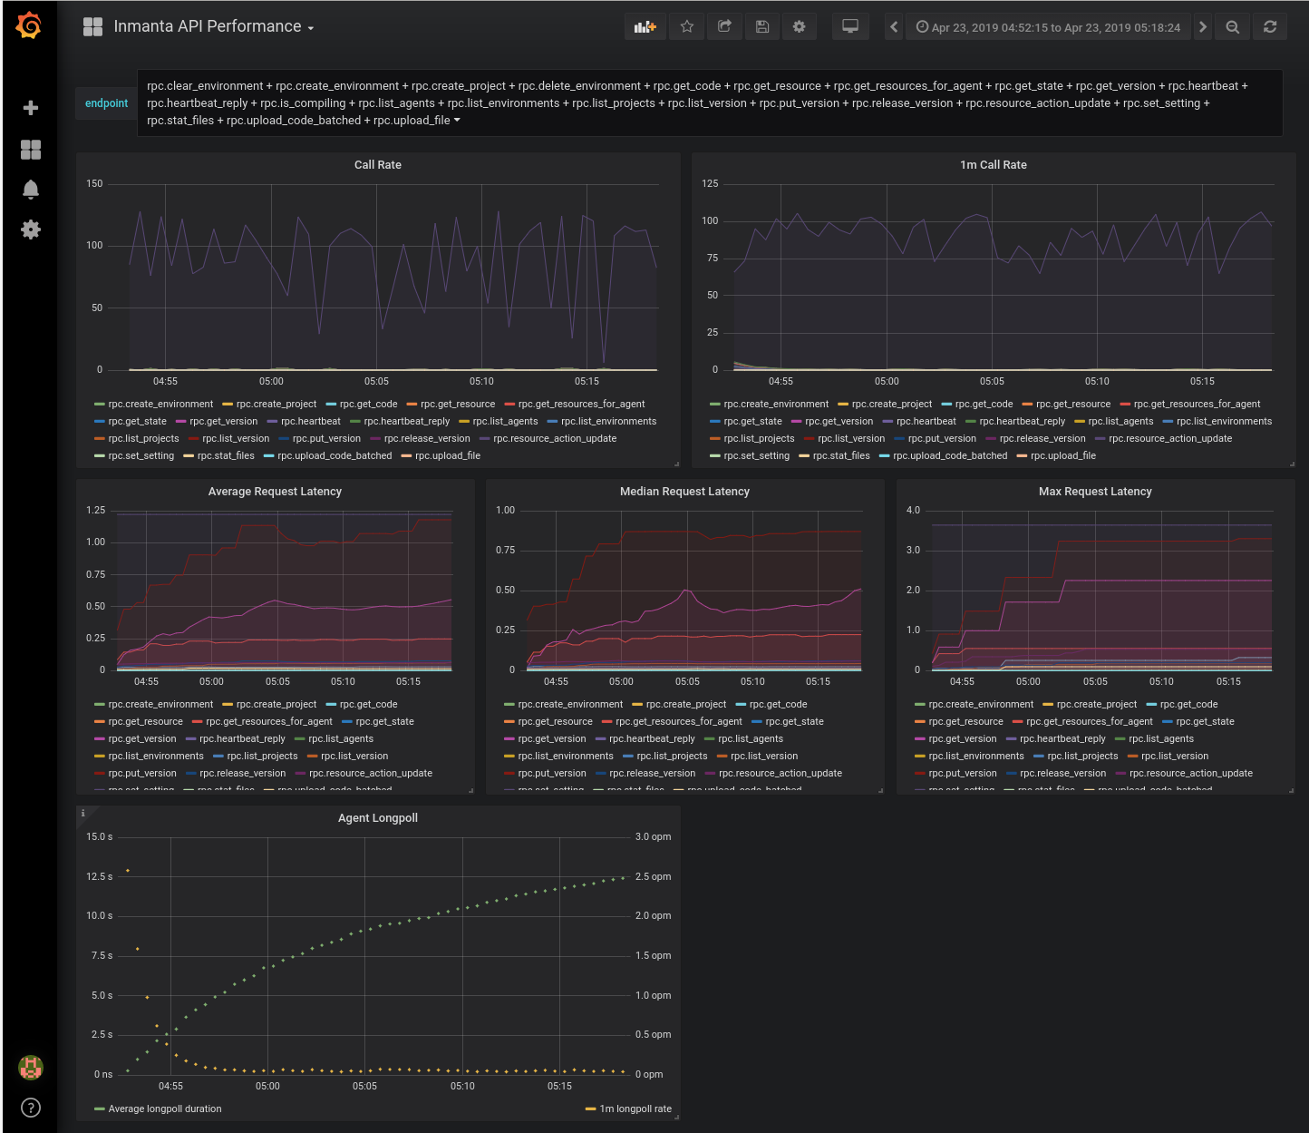
Task: Click rpc.heartbeat_reply in Max Request Latency legend
Action: [1062, 739]
